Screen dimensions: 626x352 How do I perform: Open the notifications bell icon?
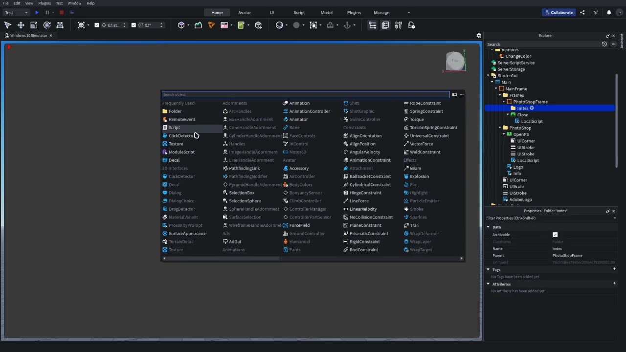coord(609,12)
